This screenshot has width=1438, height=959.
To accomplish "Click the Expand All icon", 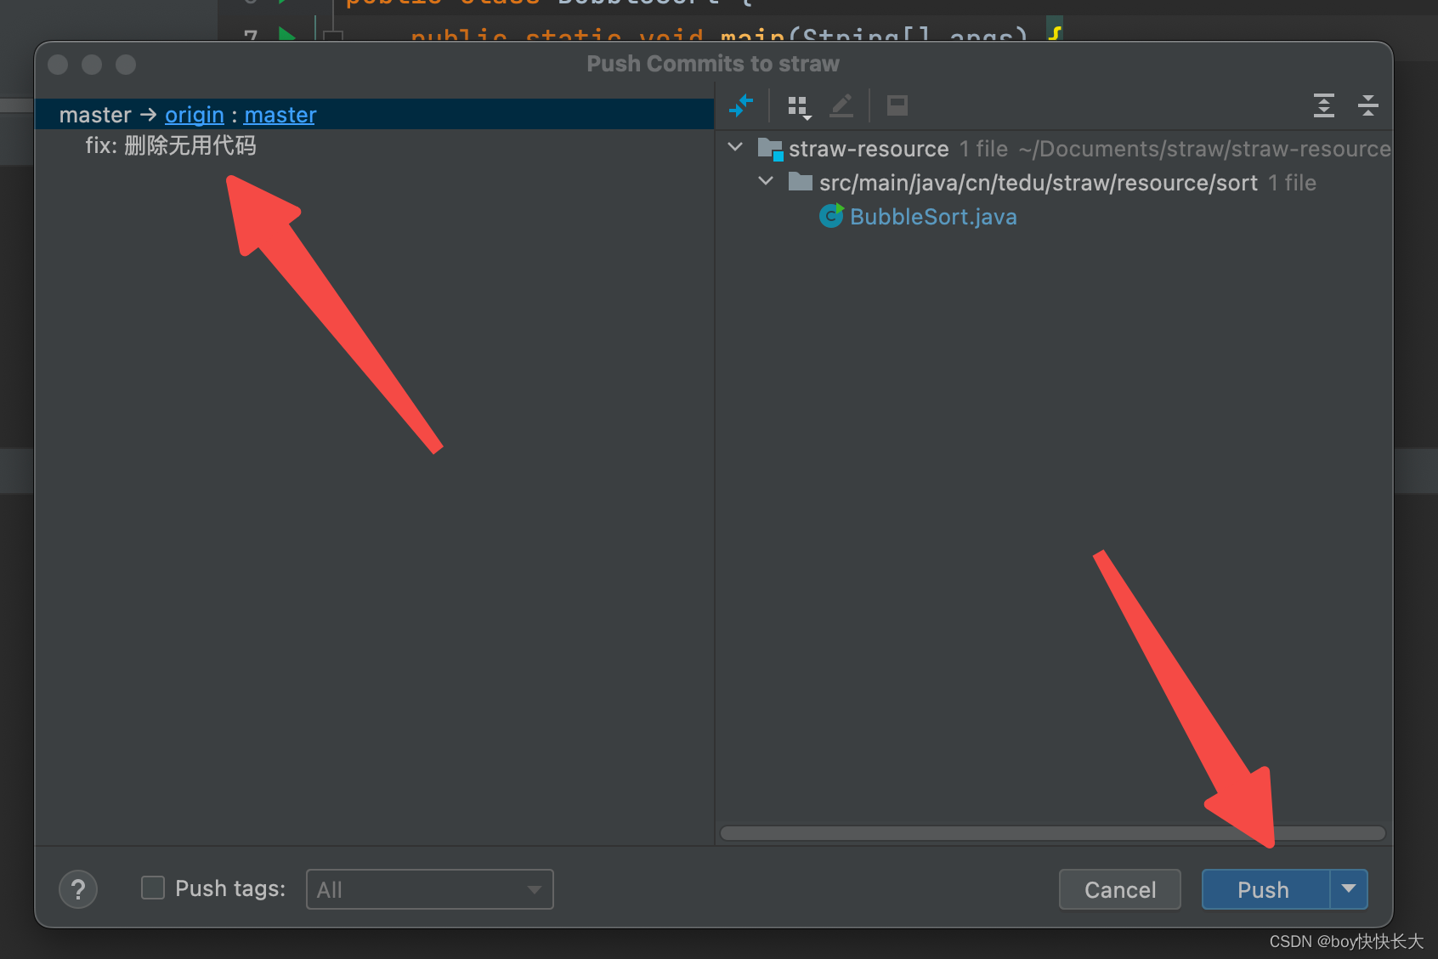I will 1324,105.
